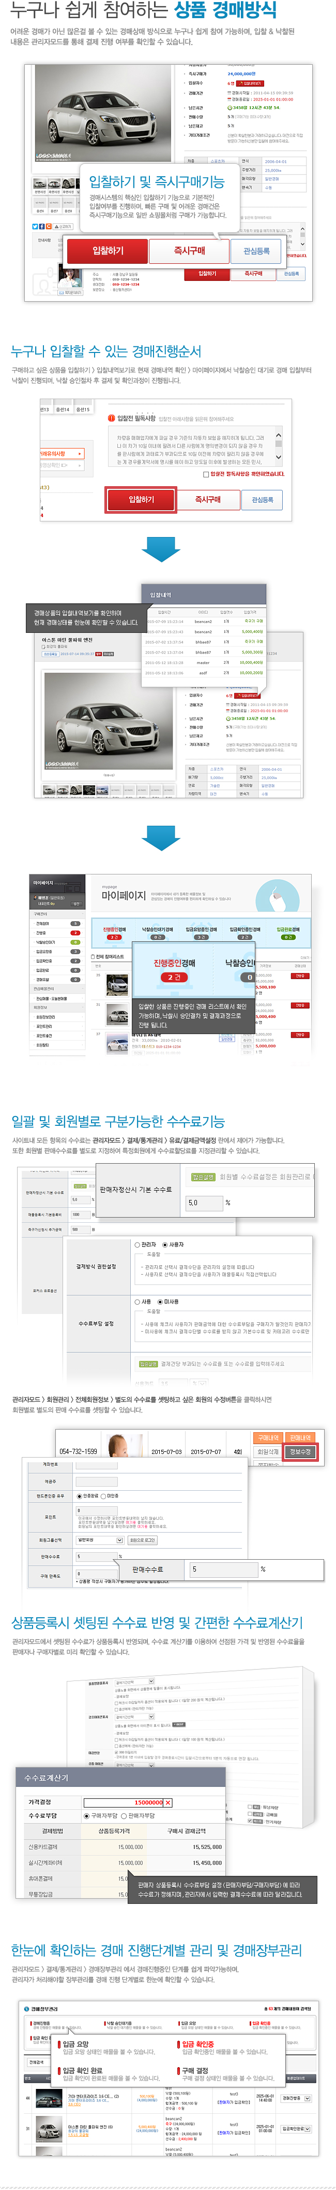The image size is (336, 2190).
Task: Select the 미사용 radio for 수수료부담 설정
Action: (160, 1302)
